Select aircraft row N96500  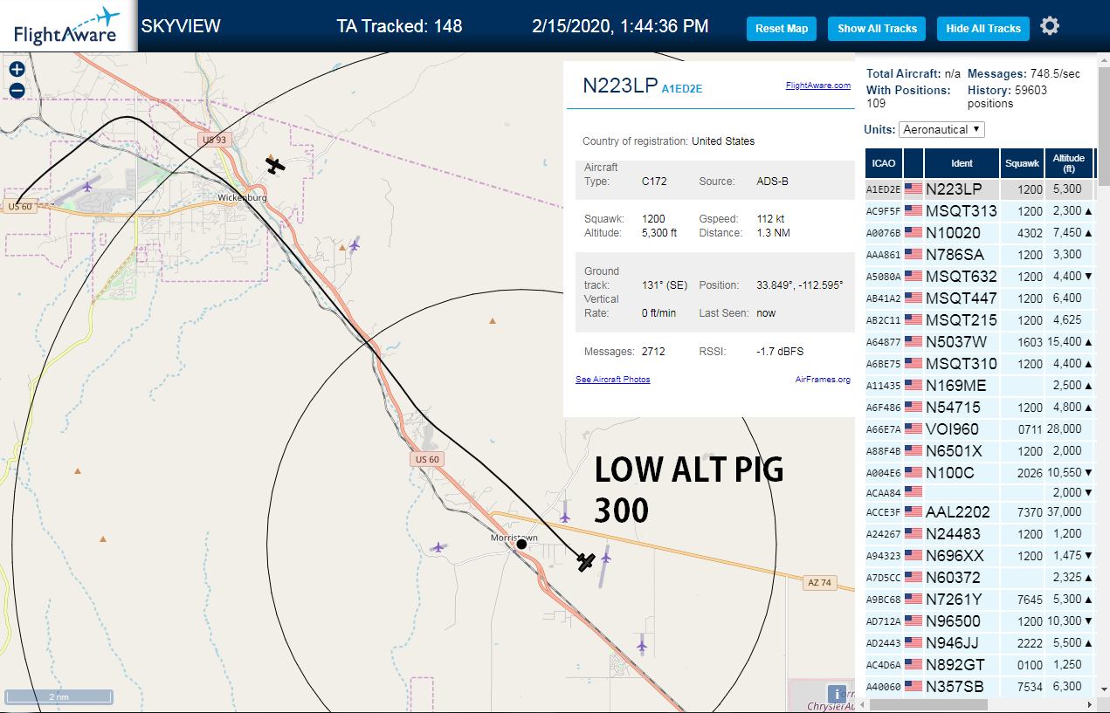tap(979, 620)
